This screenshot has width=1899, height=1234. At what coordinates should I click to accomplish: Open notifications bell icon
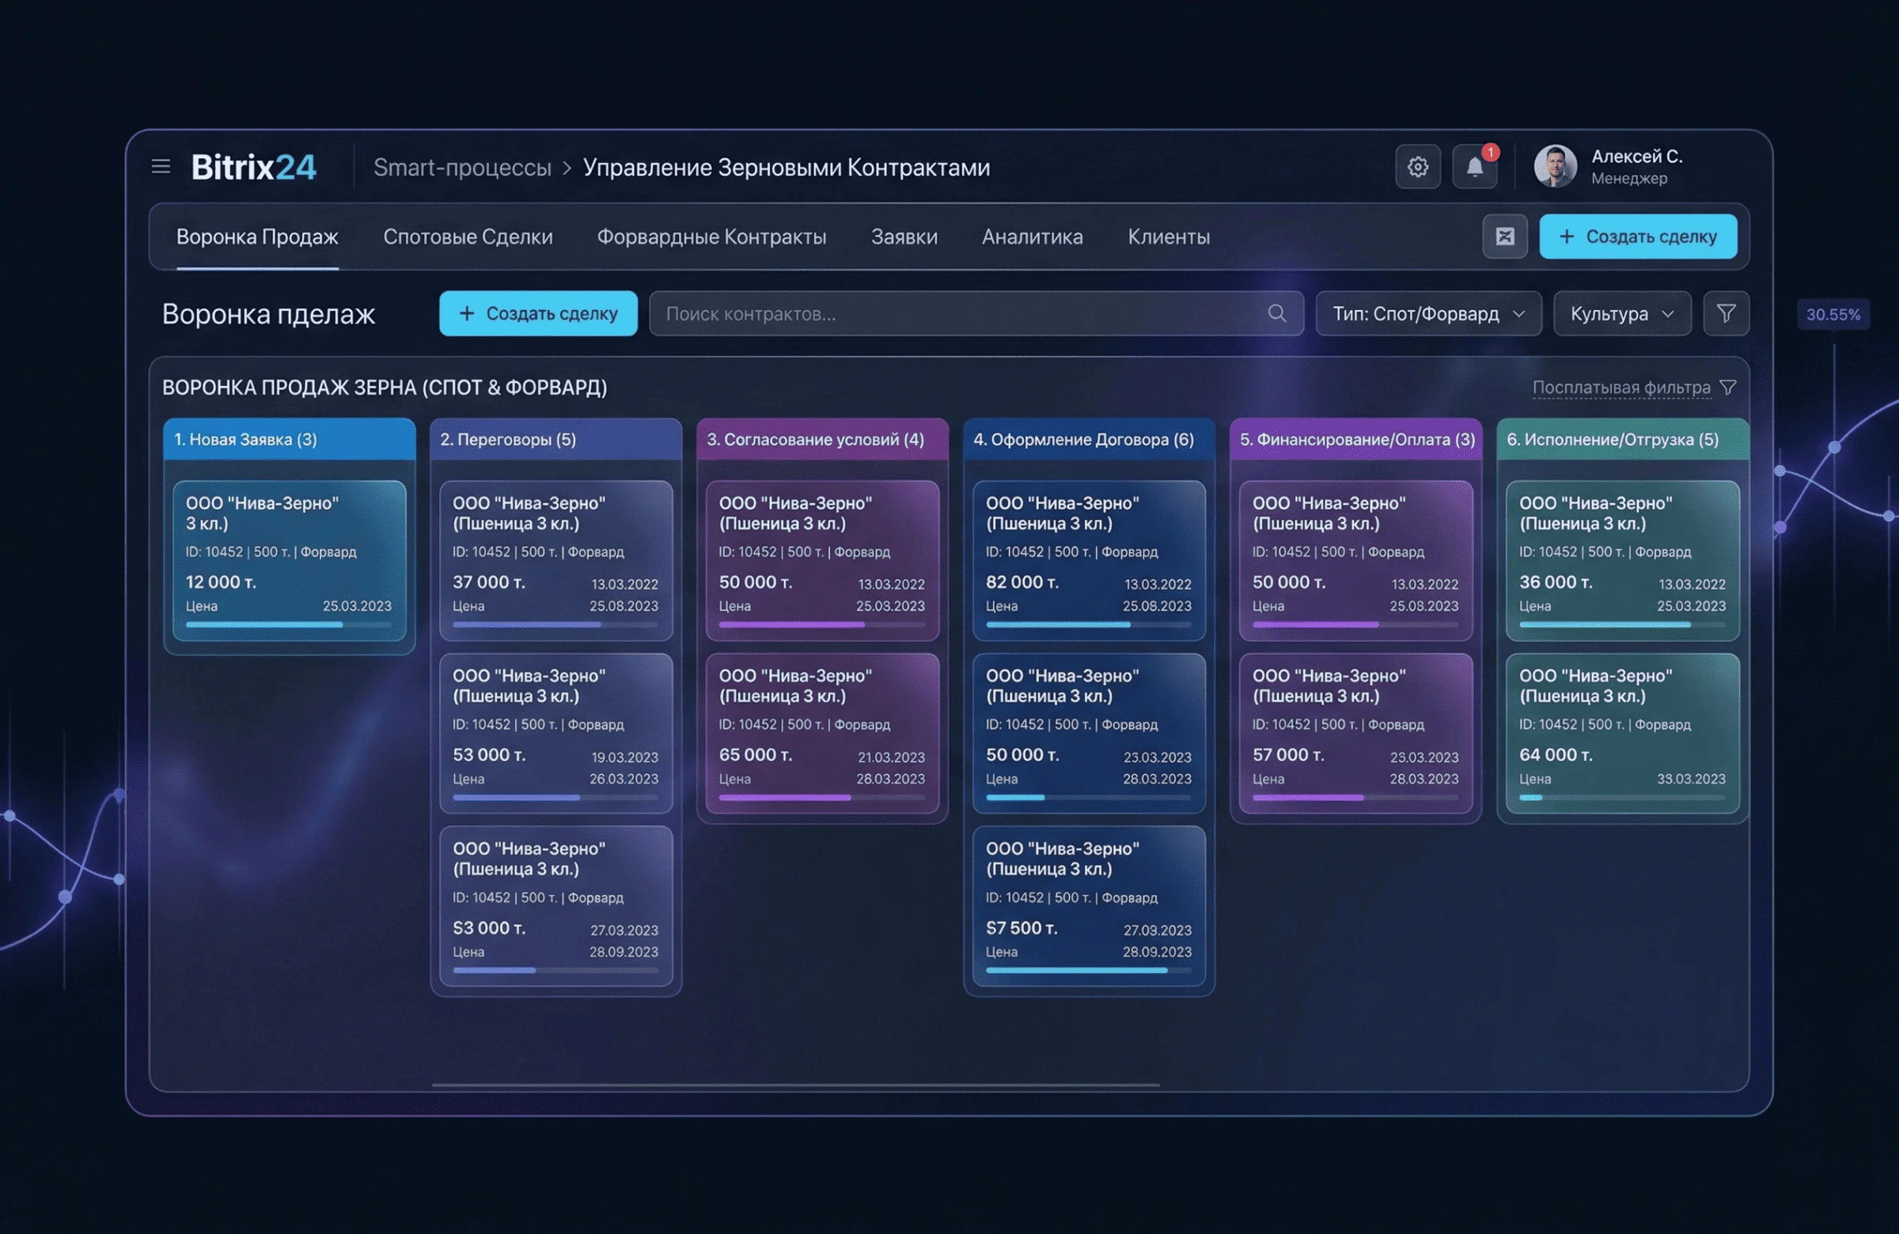click(1474, 167)
